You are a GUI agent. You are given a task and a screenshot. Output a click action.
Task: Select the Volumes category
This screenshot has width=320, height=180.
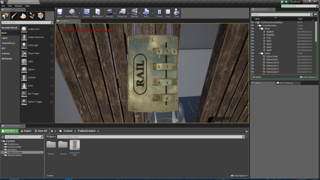pos(10,53)
